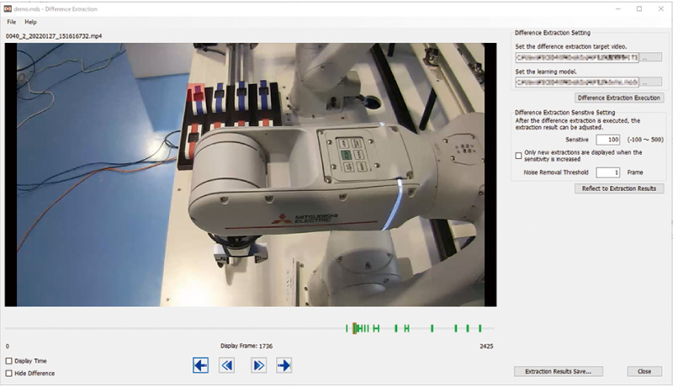Click the orange current-frame marker on timeline

355,328
